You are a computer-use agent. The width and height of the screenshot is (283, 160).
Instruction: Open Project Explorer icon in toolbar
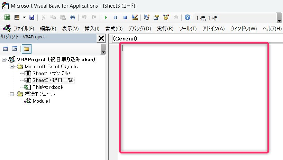pos(147,17)
